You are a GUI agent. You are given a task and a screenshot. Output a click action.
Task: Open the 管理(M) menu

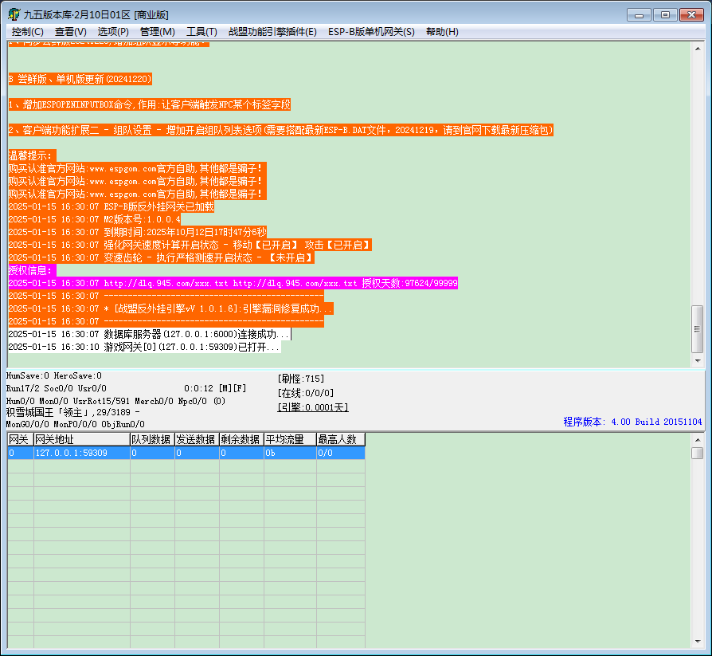click(157, 32)
